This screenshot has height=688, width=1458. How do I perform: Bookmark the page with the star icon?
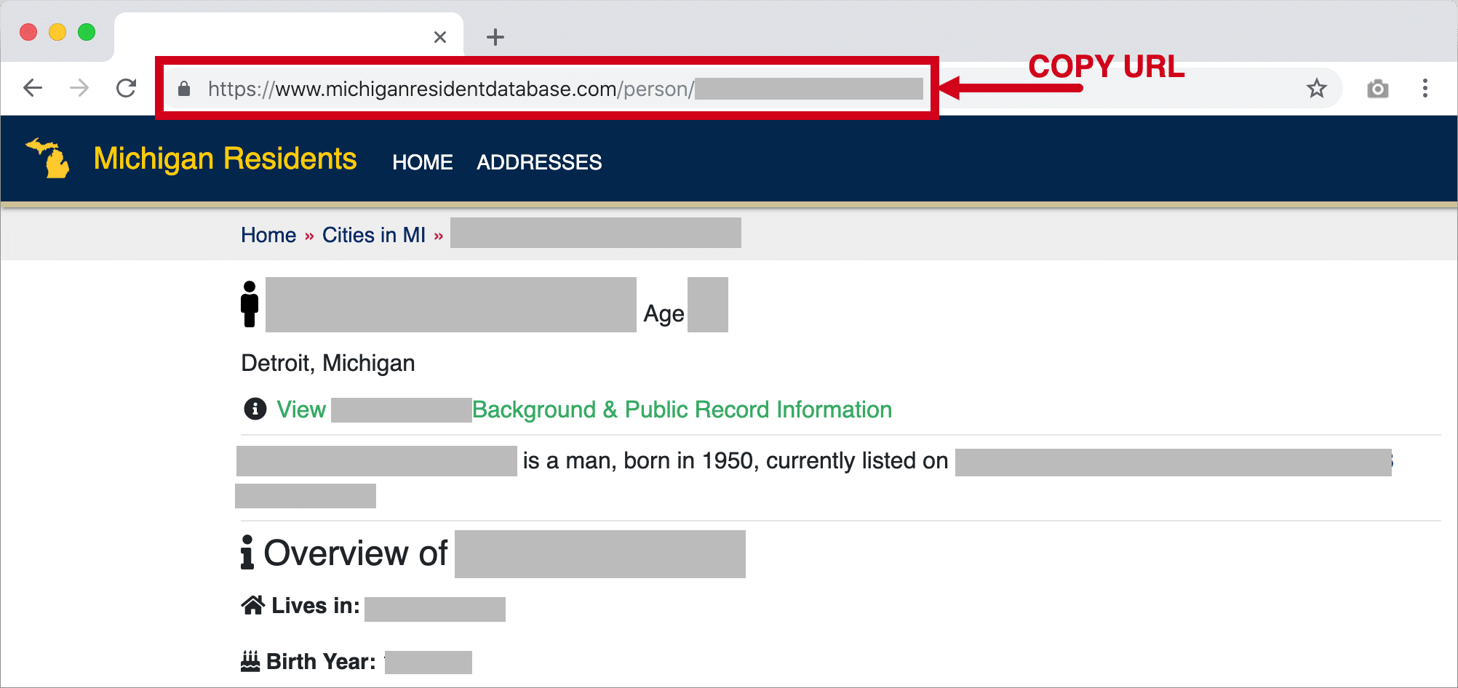coord(1317,89)
